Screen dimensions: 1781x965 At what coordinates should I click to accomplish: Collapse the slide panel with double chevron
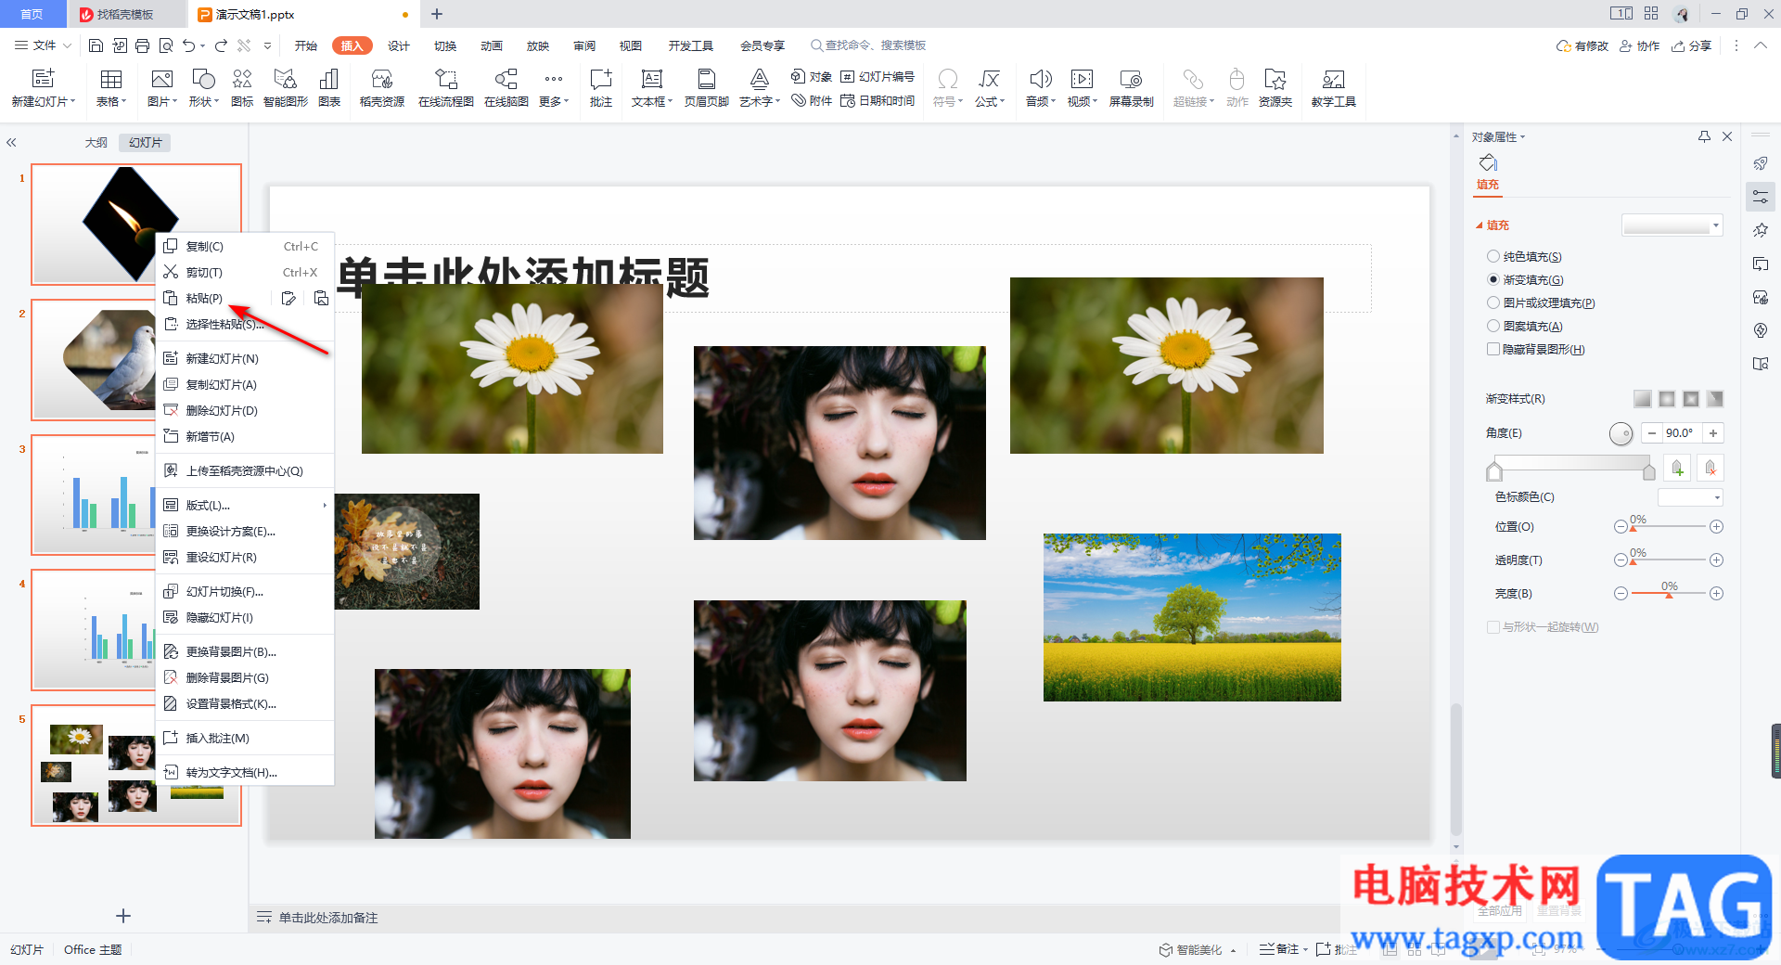[11, 143]
